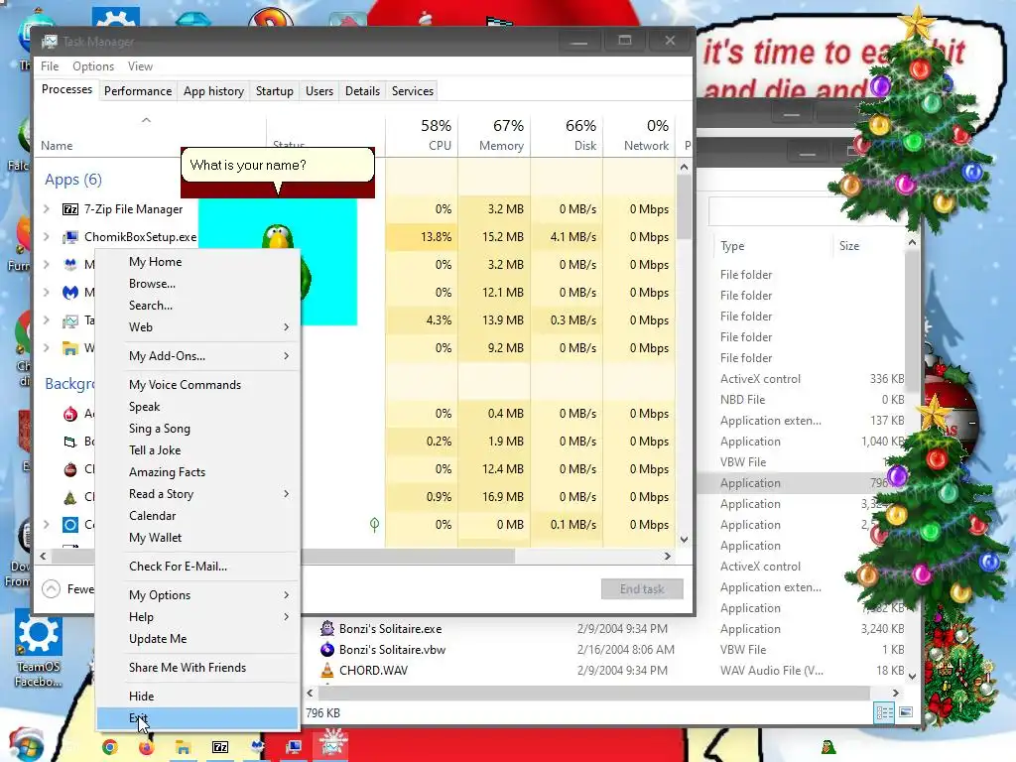Open Firefox from the taskbar

click(147, 747)
